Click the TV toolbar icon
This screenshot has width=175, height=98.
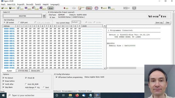pos(134,8)
